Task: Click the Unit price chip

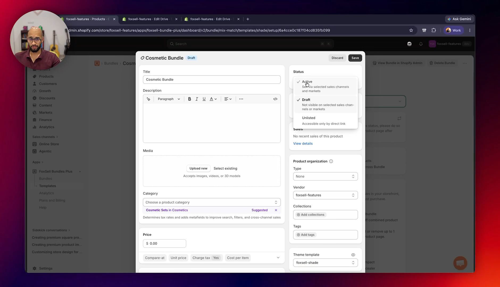Action: [x=178, y=258]
